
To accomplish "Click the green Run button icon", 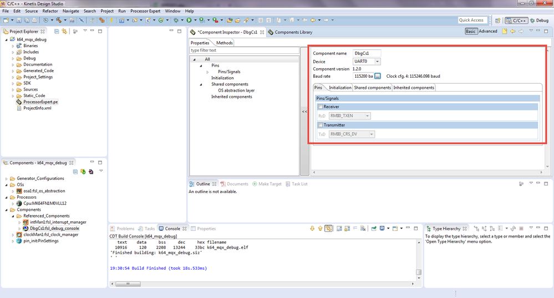I will (x=189, y=20).
